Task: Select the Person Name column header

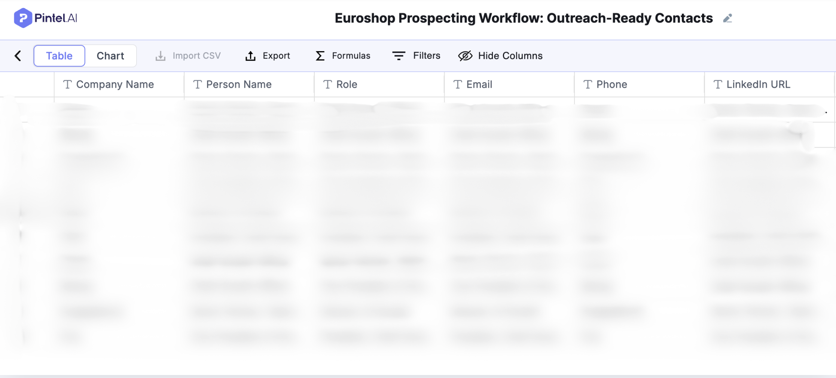Action: click(x=239, y=85)
